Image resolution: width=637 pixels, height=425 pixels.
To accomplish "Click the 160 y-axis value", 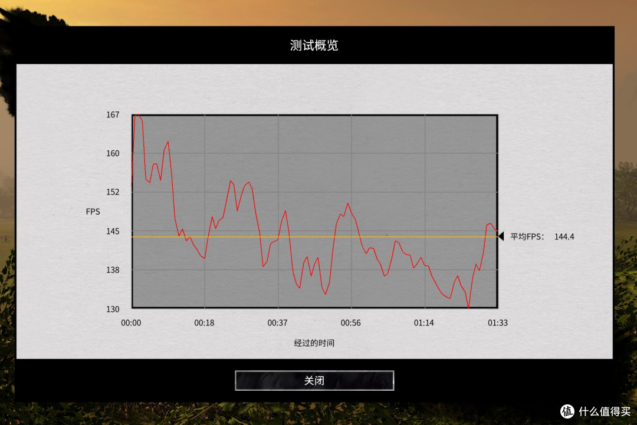I will 113,153.
